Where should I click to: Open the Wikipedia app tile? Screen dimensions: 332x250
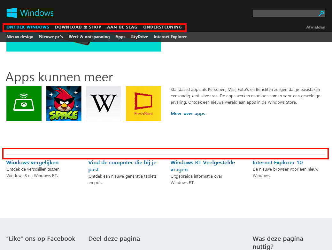click(104, 104)
